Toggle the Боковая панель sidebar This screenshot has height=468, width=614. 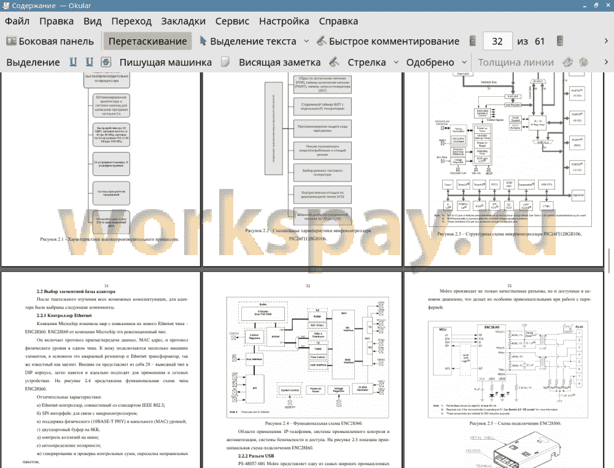click(x=50, y=41)
